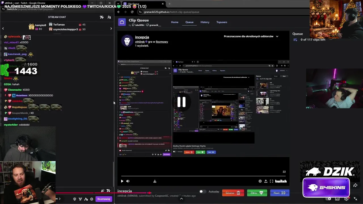The height and width of the screenshot is (204, 363).
Task: Open clip player settings gear
Action: (x=260, y=181)
